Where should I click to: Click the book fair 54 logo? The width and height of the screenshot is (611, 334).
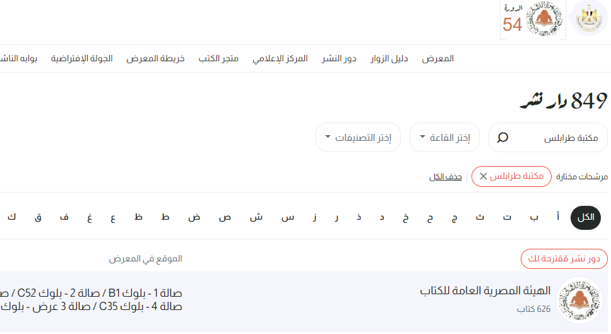(x=533, y=19)
